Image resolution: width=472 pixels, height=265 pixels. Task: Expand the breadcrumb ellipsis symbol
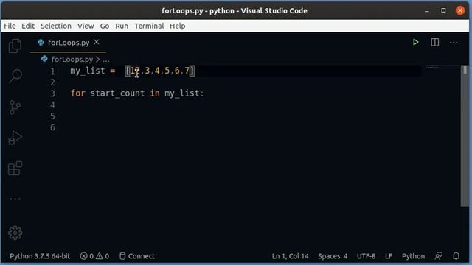tap(106, 60)
